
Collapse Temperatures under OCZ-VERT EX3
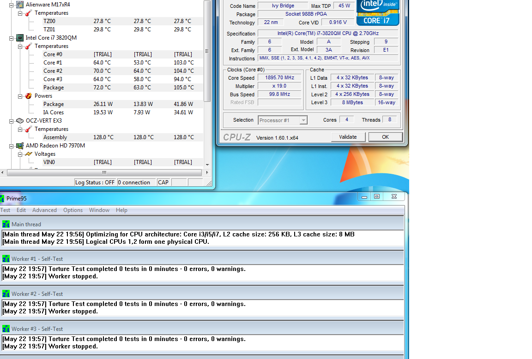point(20,129)
